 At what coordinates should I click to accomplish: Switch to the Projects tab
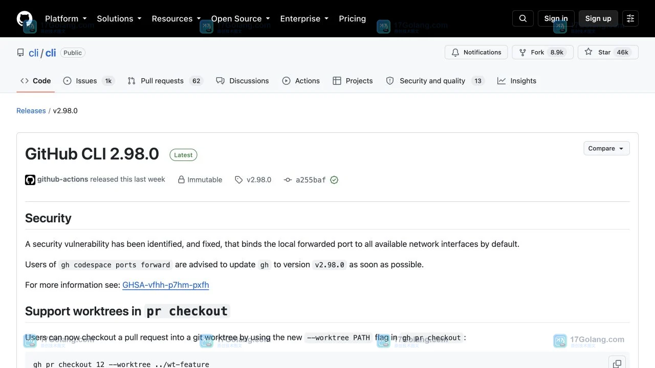click(x=353, y=81)
